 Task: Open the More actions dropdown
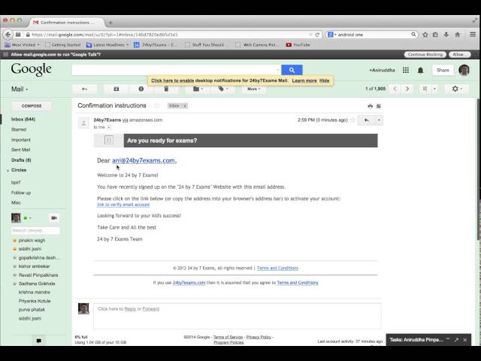click(x=254, y=89)
